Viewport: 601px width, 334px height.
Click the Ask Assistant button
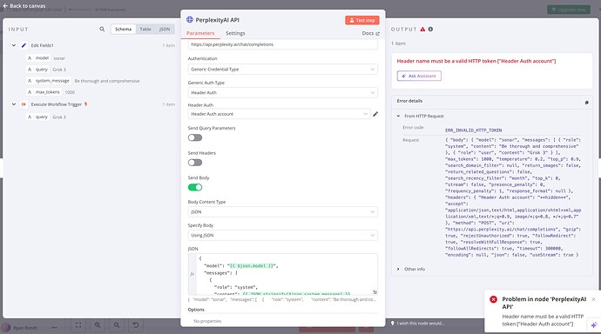tap(419, 77)
